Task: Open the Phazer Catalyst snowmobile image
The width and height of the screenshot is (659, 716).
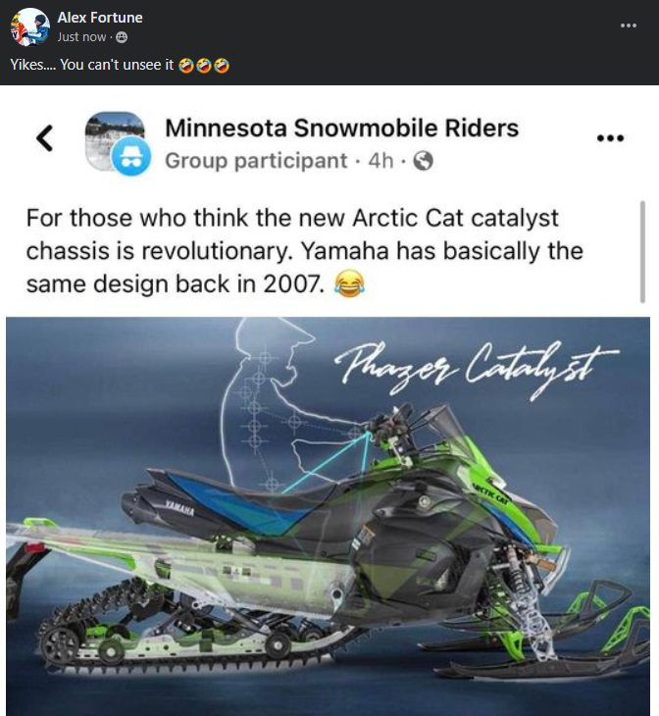Action: coord(328,516)
